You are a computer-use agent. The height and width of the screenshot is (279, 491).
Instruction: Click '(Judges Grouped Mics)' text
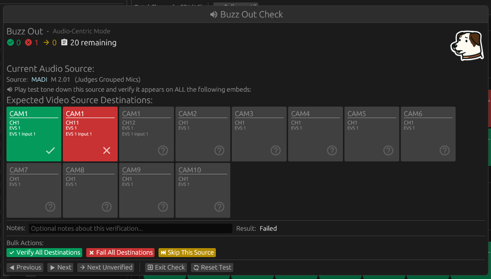[107, 80]
